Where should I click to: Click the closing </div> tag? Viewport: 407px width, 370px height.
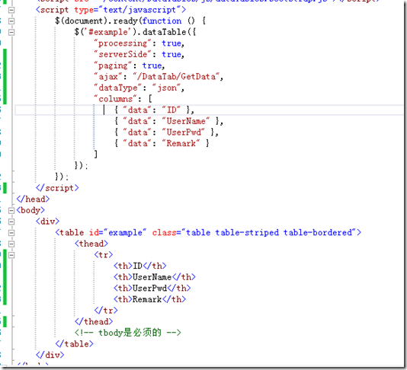50,355
